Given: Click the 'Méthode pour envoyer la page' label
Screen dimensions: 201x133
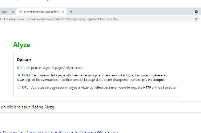Looking at the screenshot, I should (50, 68).
